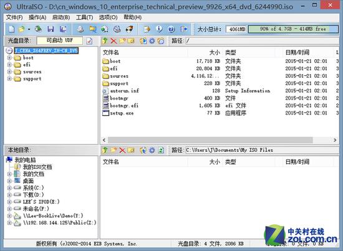Expand 桌面 in the local tree

pos(9,181)
